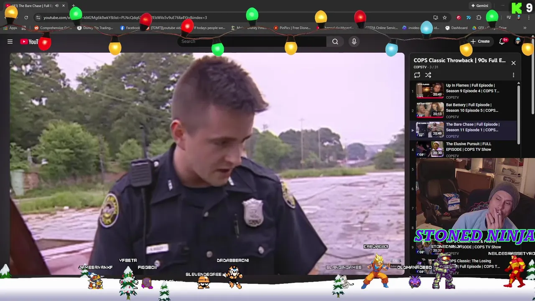Toggle playlist loop
Screen dimensions: 535x301
[417, 75]
